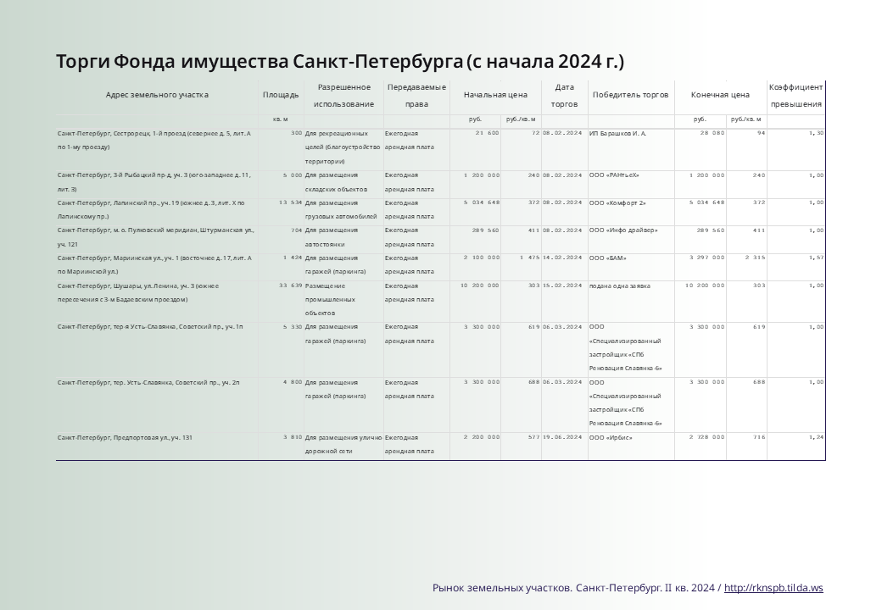Click the 'ООО «Ирбис»' winner cell
The height and width of the screenshot is (610, 882).
611,437
